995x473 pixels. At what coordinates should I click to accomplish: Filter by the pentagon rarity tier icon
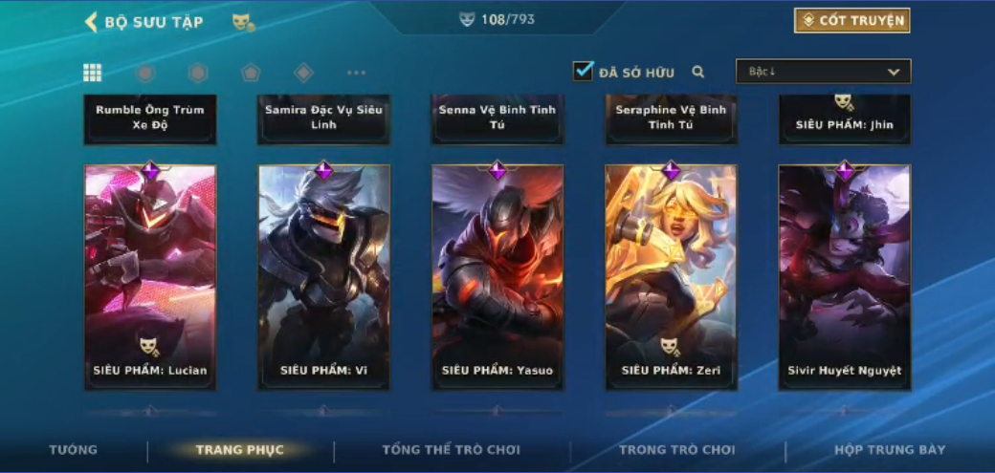tap(251, 73)
